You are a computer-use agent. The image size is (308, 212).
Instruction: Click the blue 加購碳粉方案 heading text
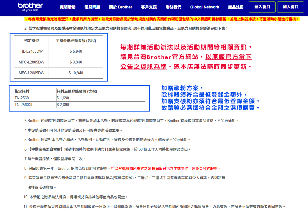pyautogui.click(x=180, y=88)
